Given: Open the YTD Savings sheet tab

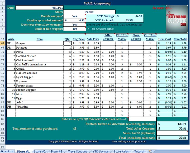Looking at the screenshot, I should click(x=101, y=151).
